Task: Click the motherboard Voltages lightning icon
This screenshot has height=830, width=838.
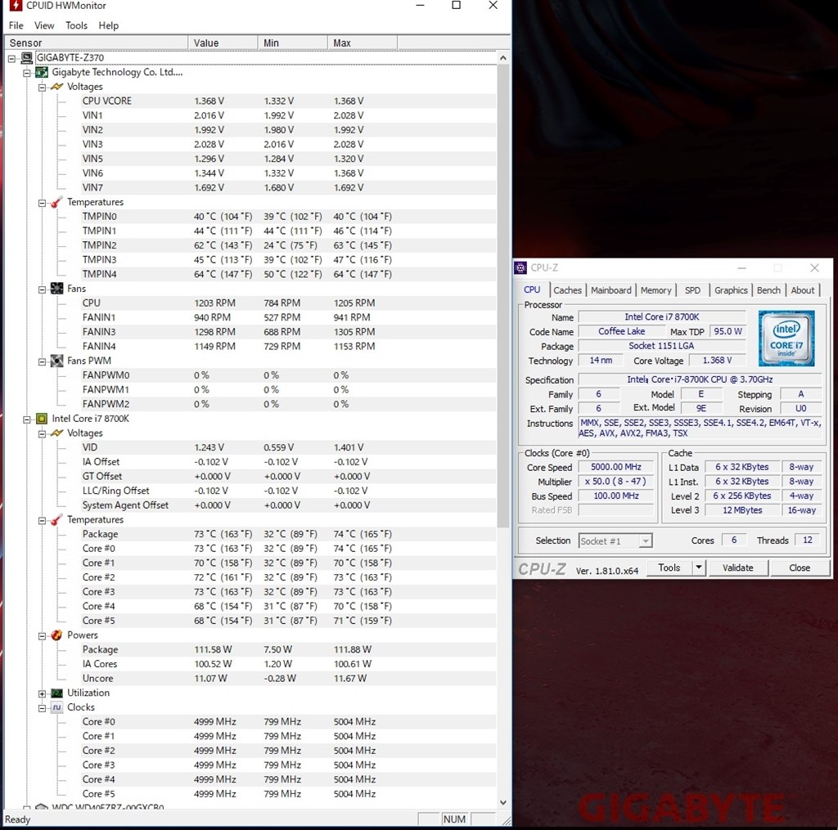Action: [56, 87]
